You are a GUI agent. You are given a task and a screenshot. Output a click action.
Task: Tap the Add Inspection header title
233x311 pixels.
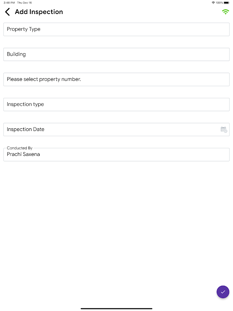(39, 12)
